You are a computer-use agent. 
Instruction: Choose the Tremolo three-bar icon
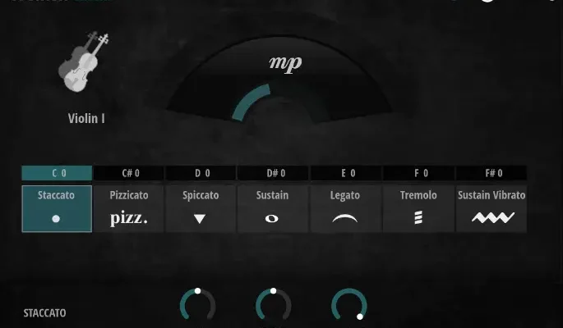[418, 218]
